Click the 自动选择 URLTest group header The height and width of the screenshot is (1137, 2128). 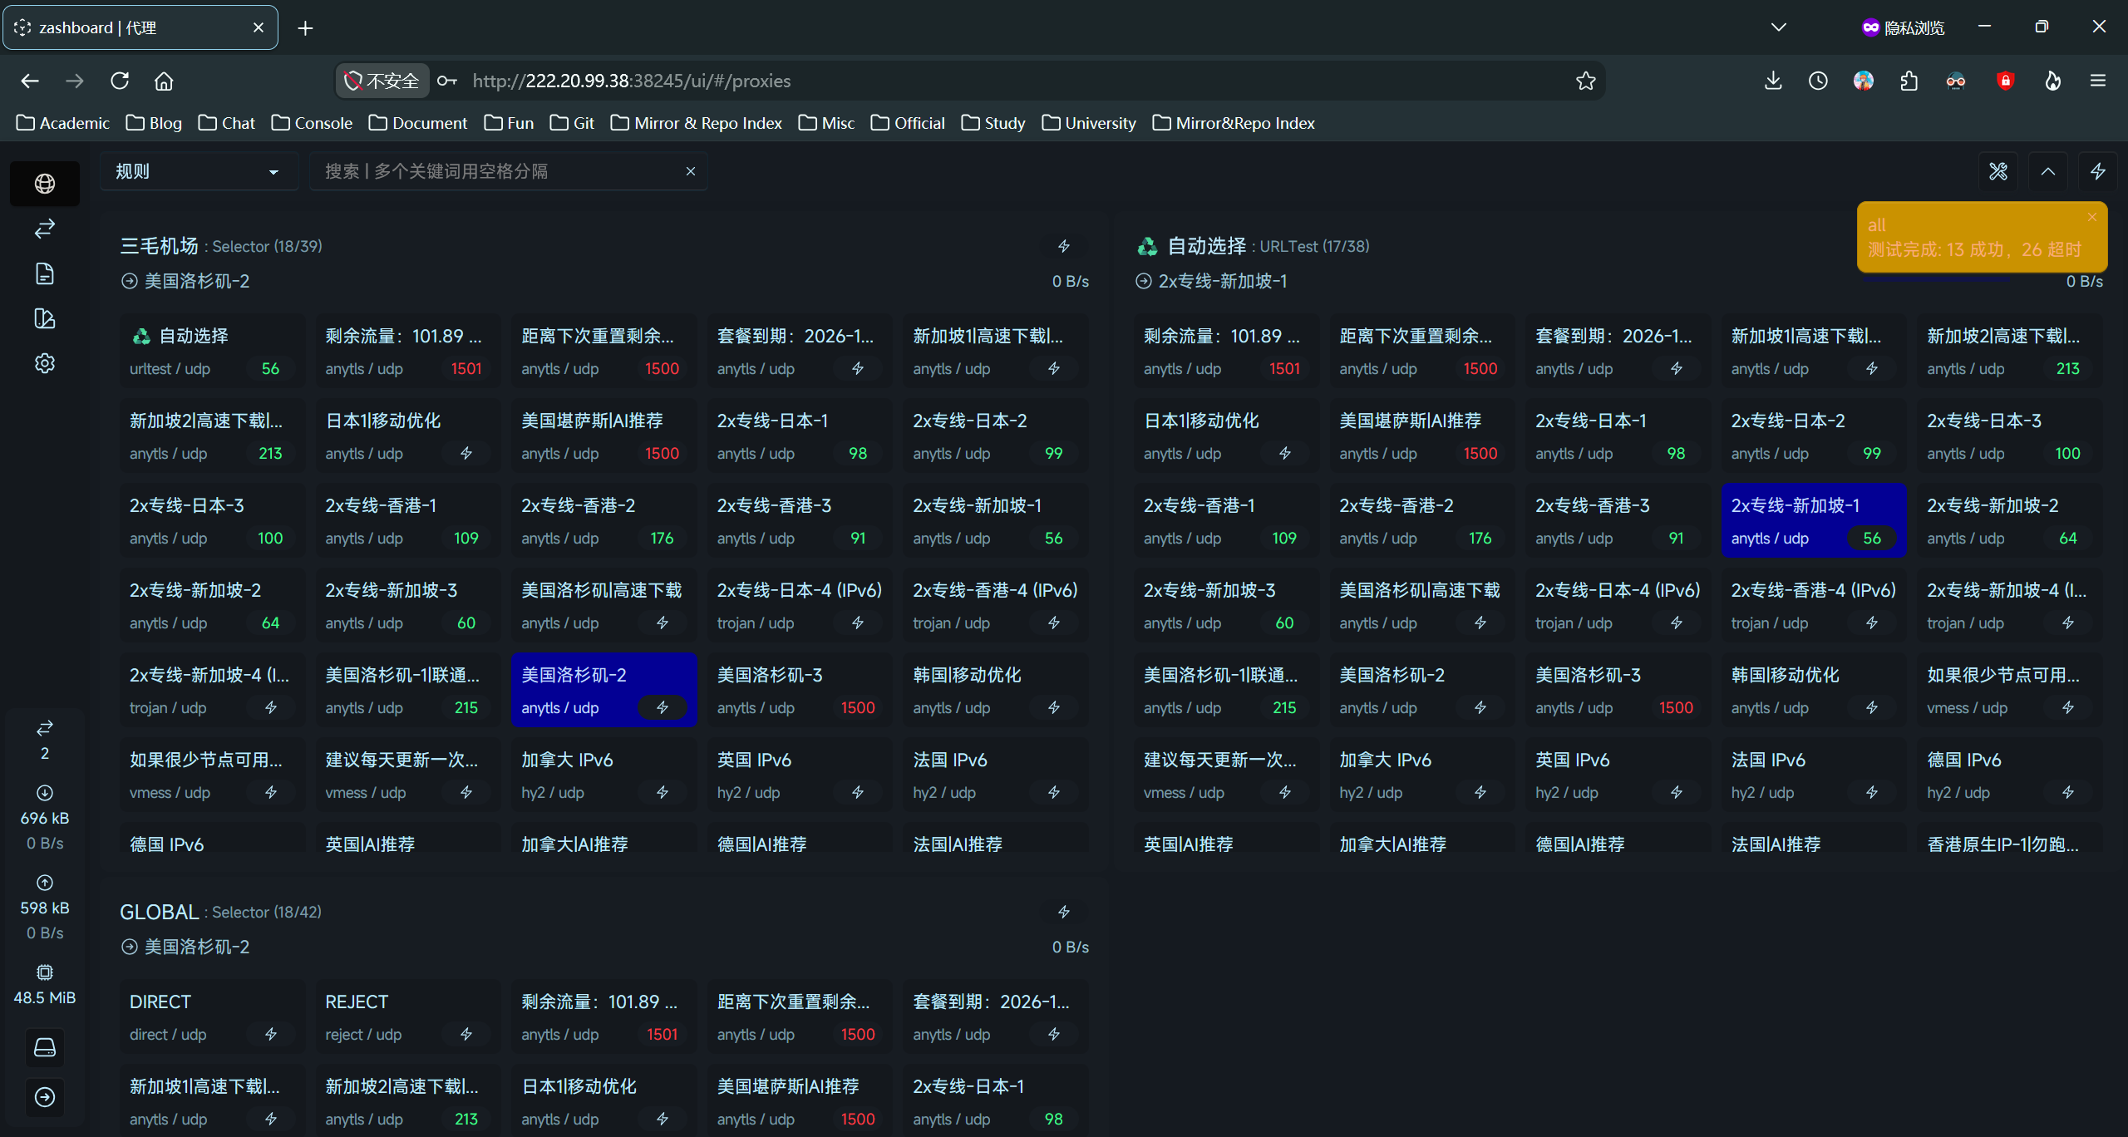(1253, 246)
